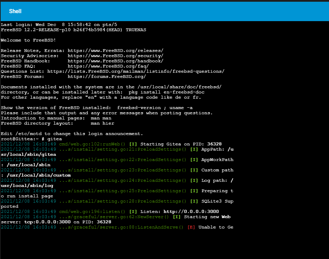Click the FreeBSD.org/handbook/ URL

116,61
